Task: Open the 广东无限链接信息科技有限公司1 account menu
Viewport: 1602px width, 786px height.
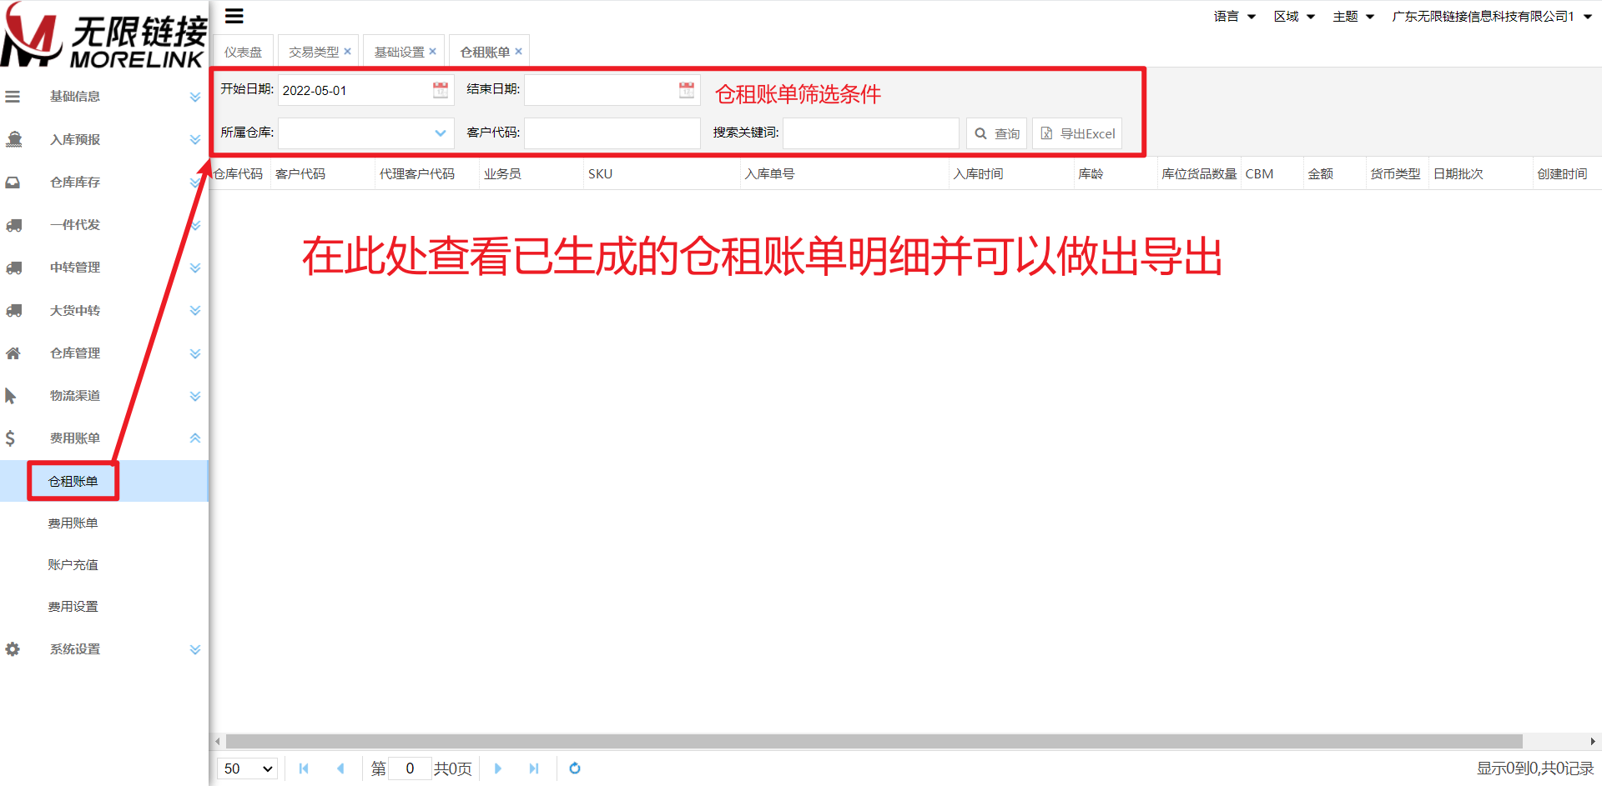Action: 1493,17
